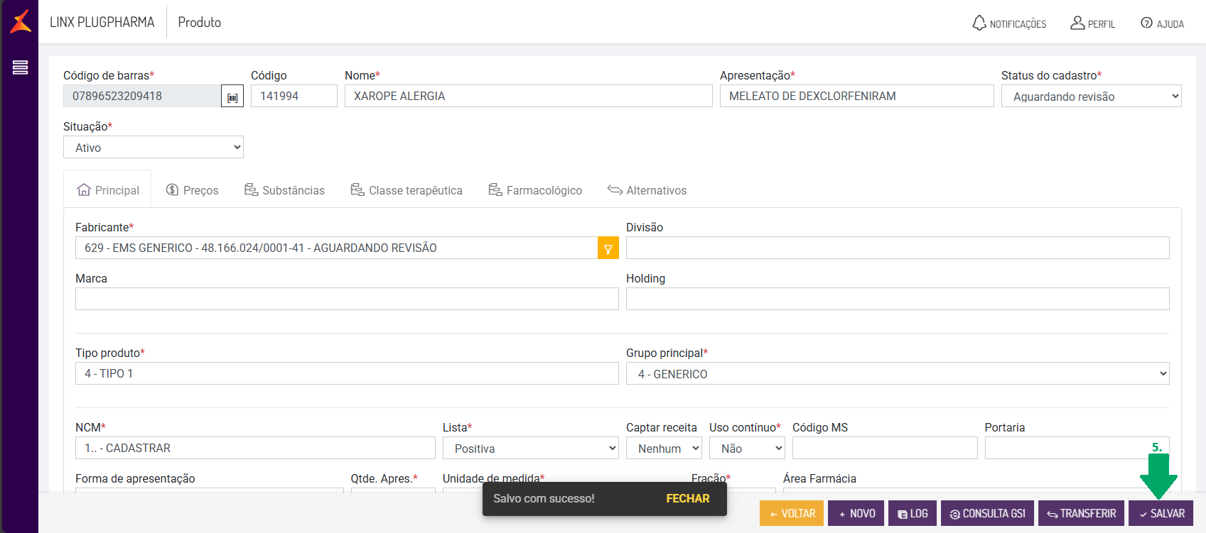Open the Lista dropdown
This screenshot has height=533, width=1206.
[531, 449]
